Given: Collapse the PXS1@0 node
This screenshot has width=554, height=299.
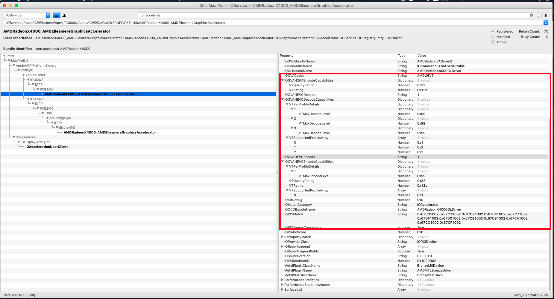Looking at the screenshot, I should (x=38, y=89).
